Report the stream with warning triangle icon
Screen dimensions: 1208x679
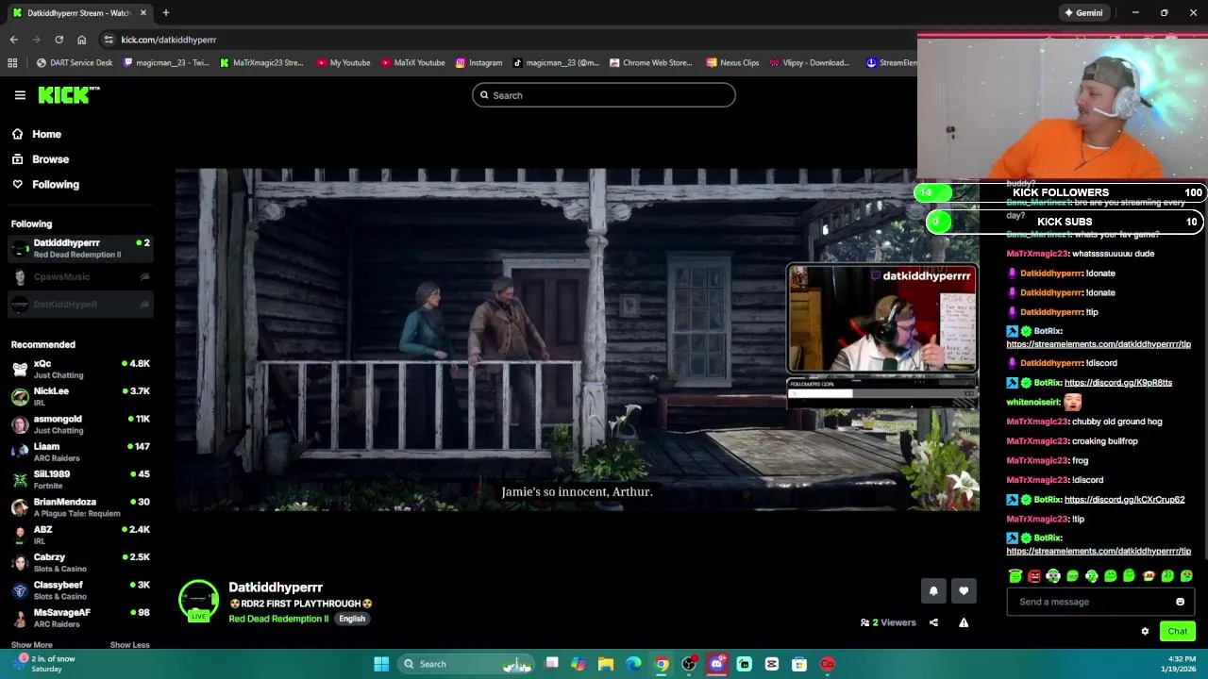coord(964,622)
